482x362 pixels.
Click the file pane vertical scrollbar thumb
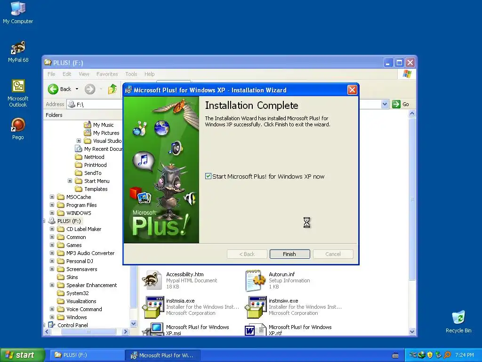click(412, 199)
